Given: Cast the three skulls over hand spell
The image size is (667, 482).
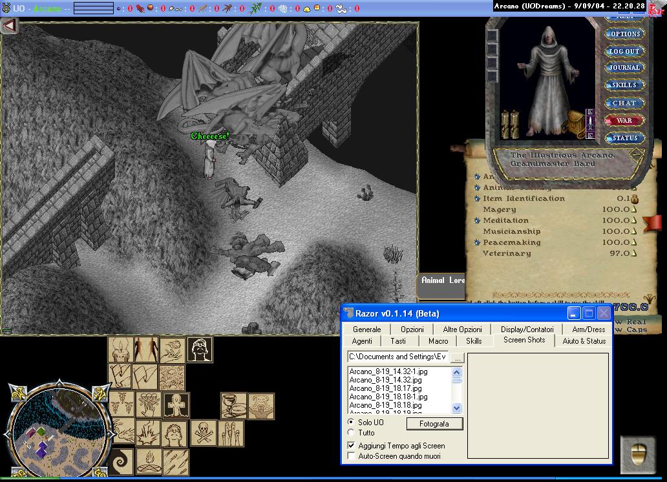Looking at the screenshot, I should point(149,405).
